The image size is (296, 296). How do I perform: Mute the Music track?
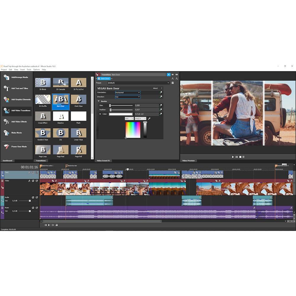(x=33, y=208)
